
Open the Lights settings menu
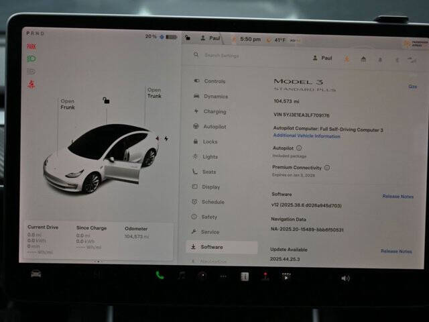tap(205, 156)
